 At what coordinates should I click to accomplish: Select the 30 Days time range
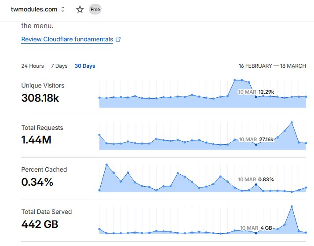(x=85, y=66)
